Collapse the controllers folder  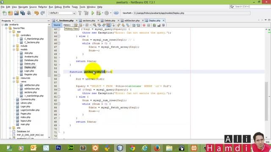pos(14,35)
